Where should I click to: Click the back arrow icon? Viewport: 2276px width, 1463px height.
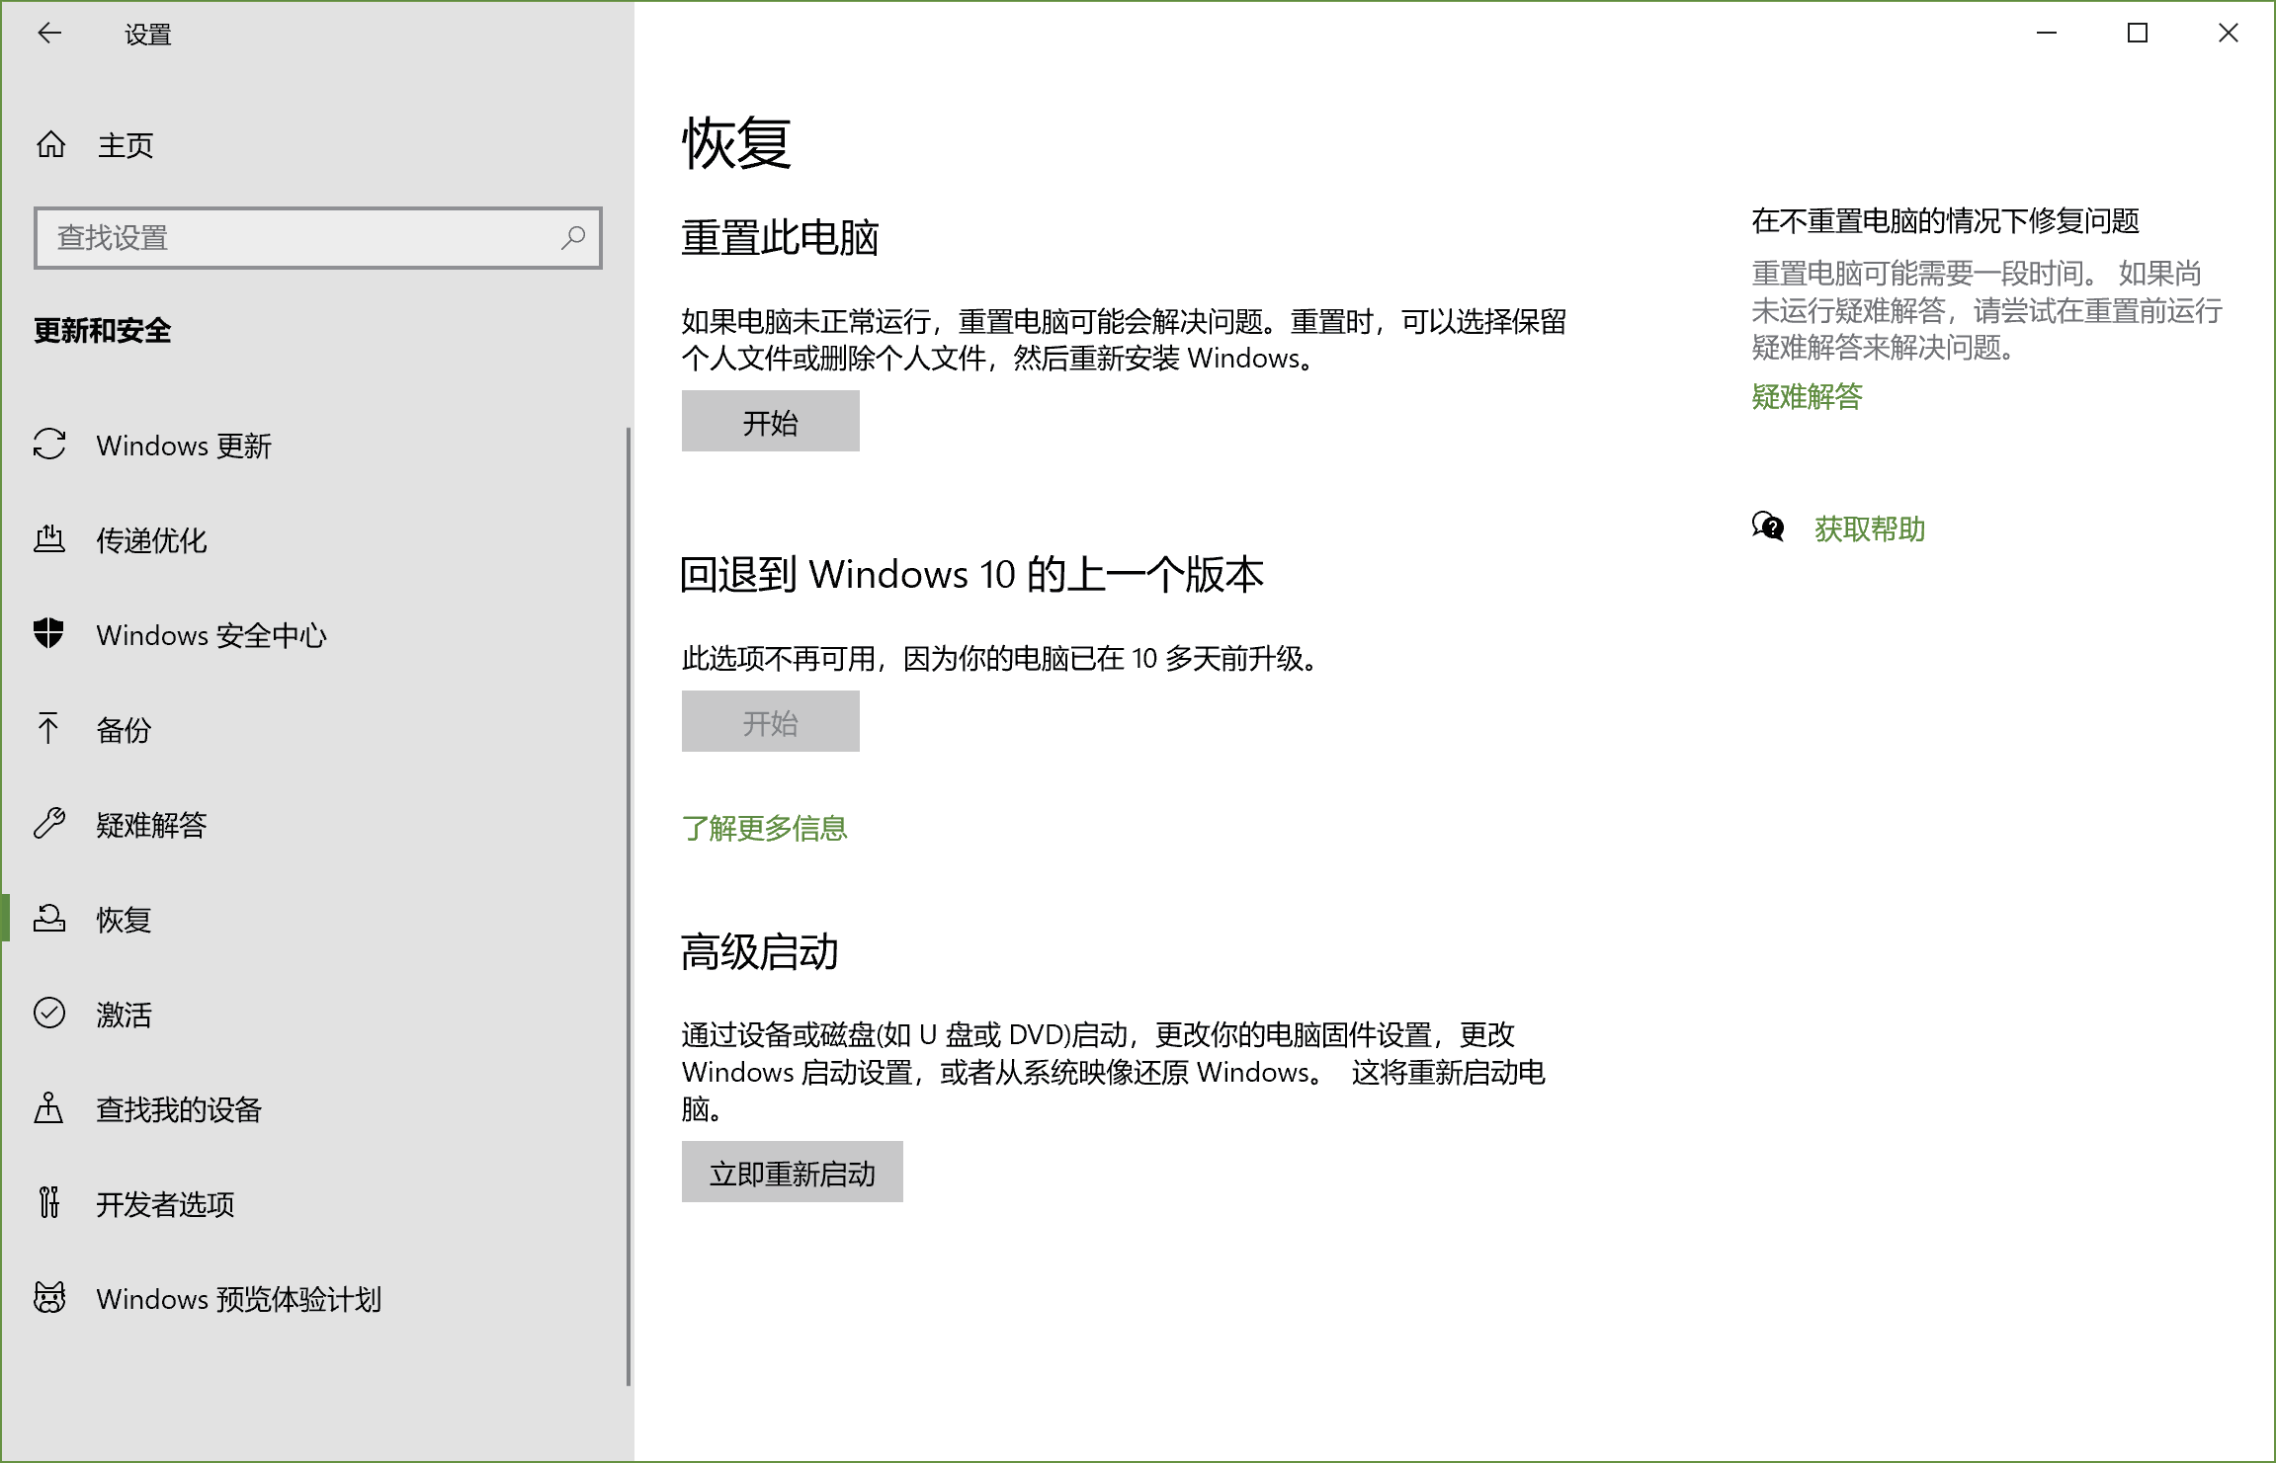pyautogui.click(x=49, y=34)
